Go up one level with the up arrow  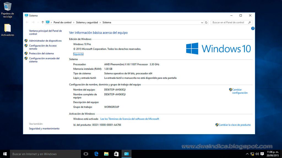tap(42, 22)
